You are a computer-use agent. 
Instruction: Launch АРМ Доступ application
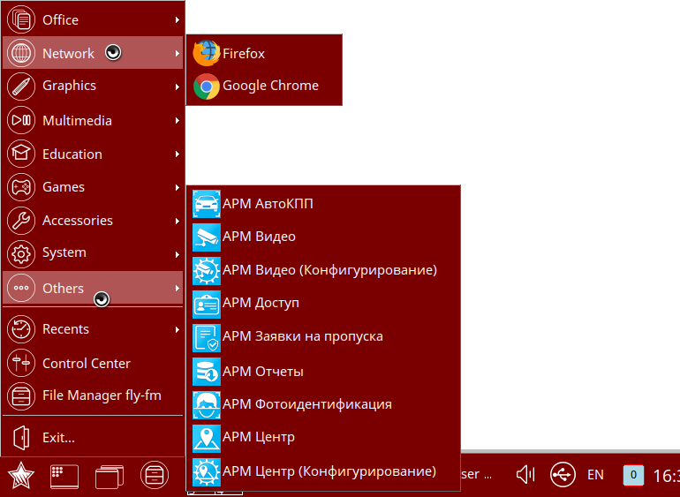point(261,303)
